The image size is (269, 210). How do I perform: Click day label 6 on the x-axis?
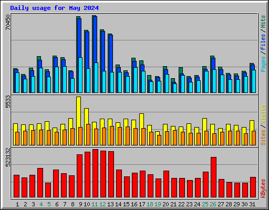point(57,204)
